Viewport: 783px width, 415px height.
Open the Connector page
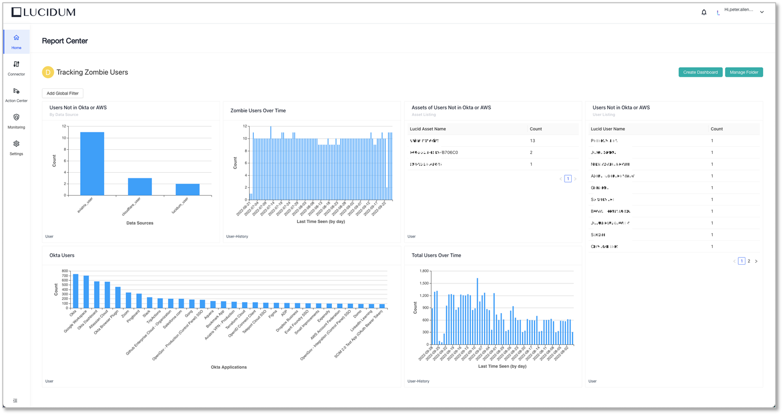click(16, 68)
